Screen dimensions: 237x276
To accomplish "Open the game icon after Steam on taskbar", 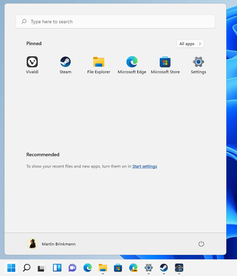I will 179,268.
